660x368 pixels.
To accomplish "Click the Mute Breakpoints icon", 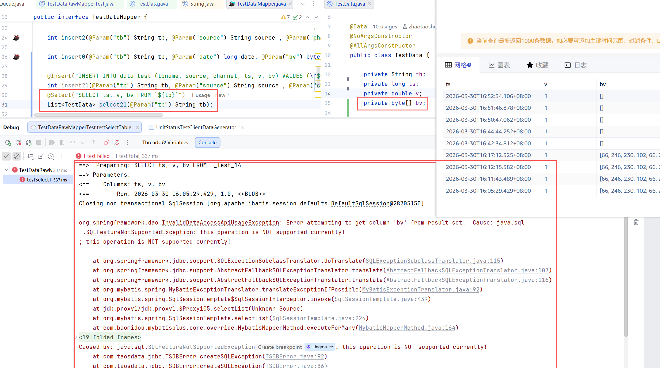I will [117, 143].
